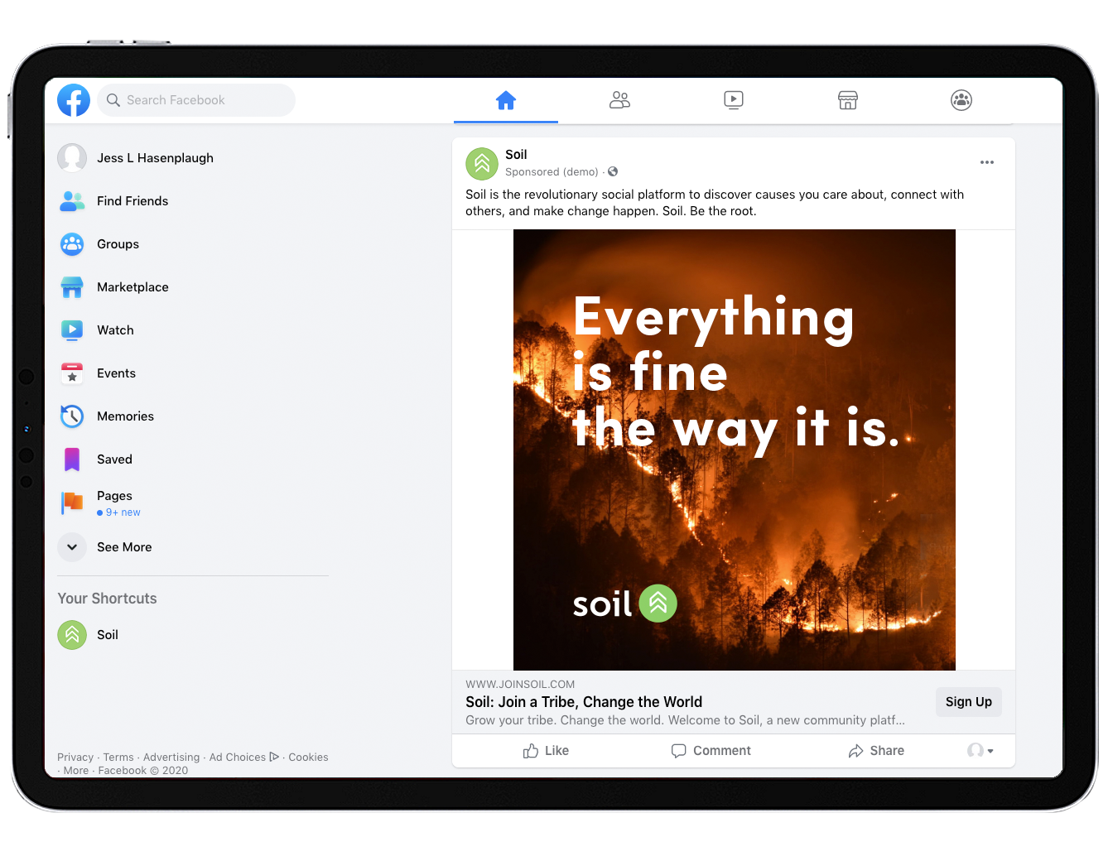Open the wildfire ad image
The width and height of the screenshot is (1113, 861).
point(735,450)
